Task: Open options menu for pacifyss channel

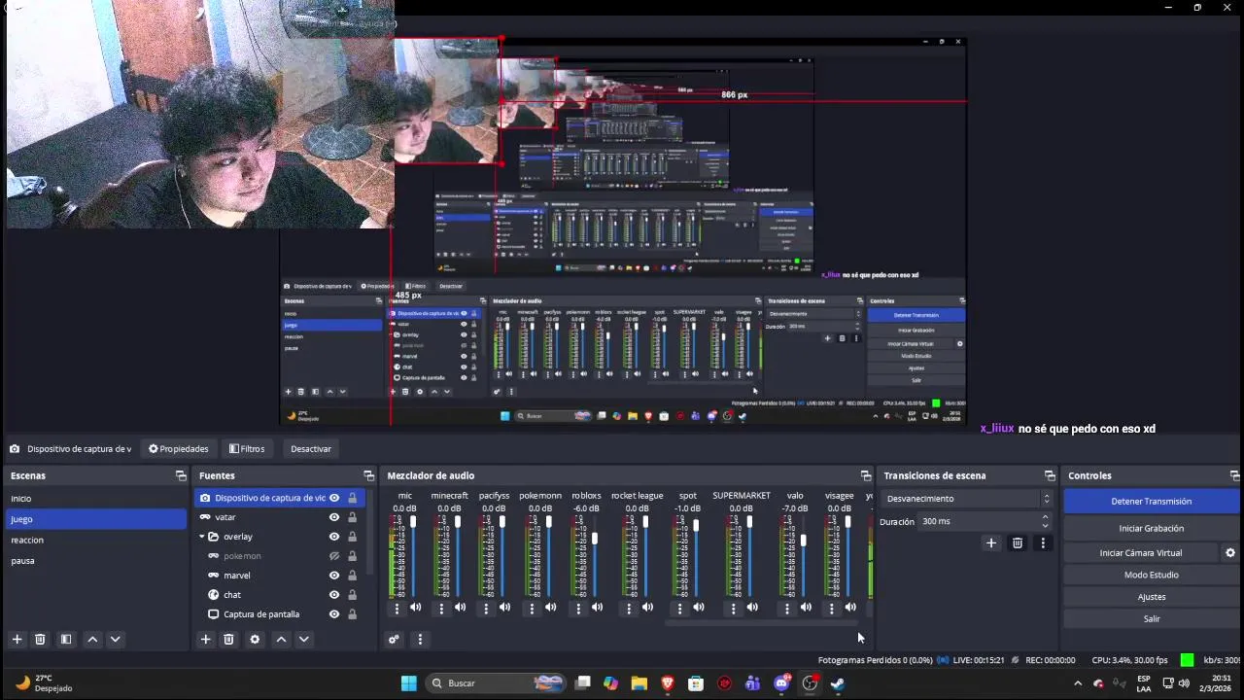Action: [x=486, y=609]
